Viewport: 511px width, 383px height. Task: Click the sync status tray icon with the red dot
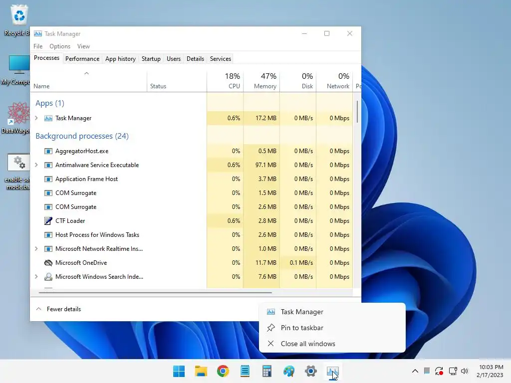coord(439,371)
